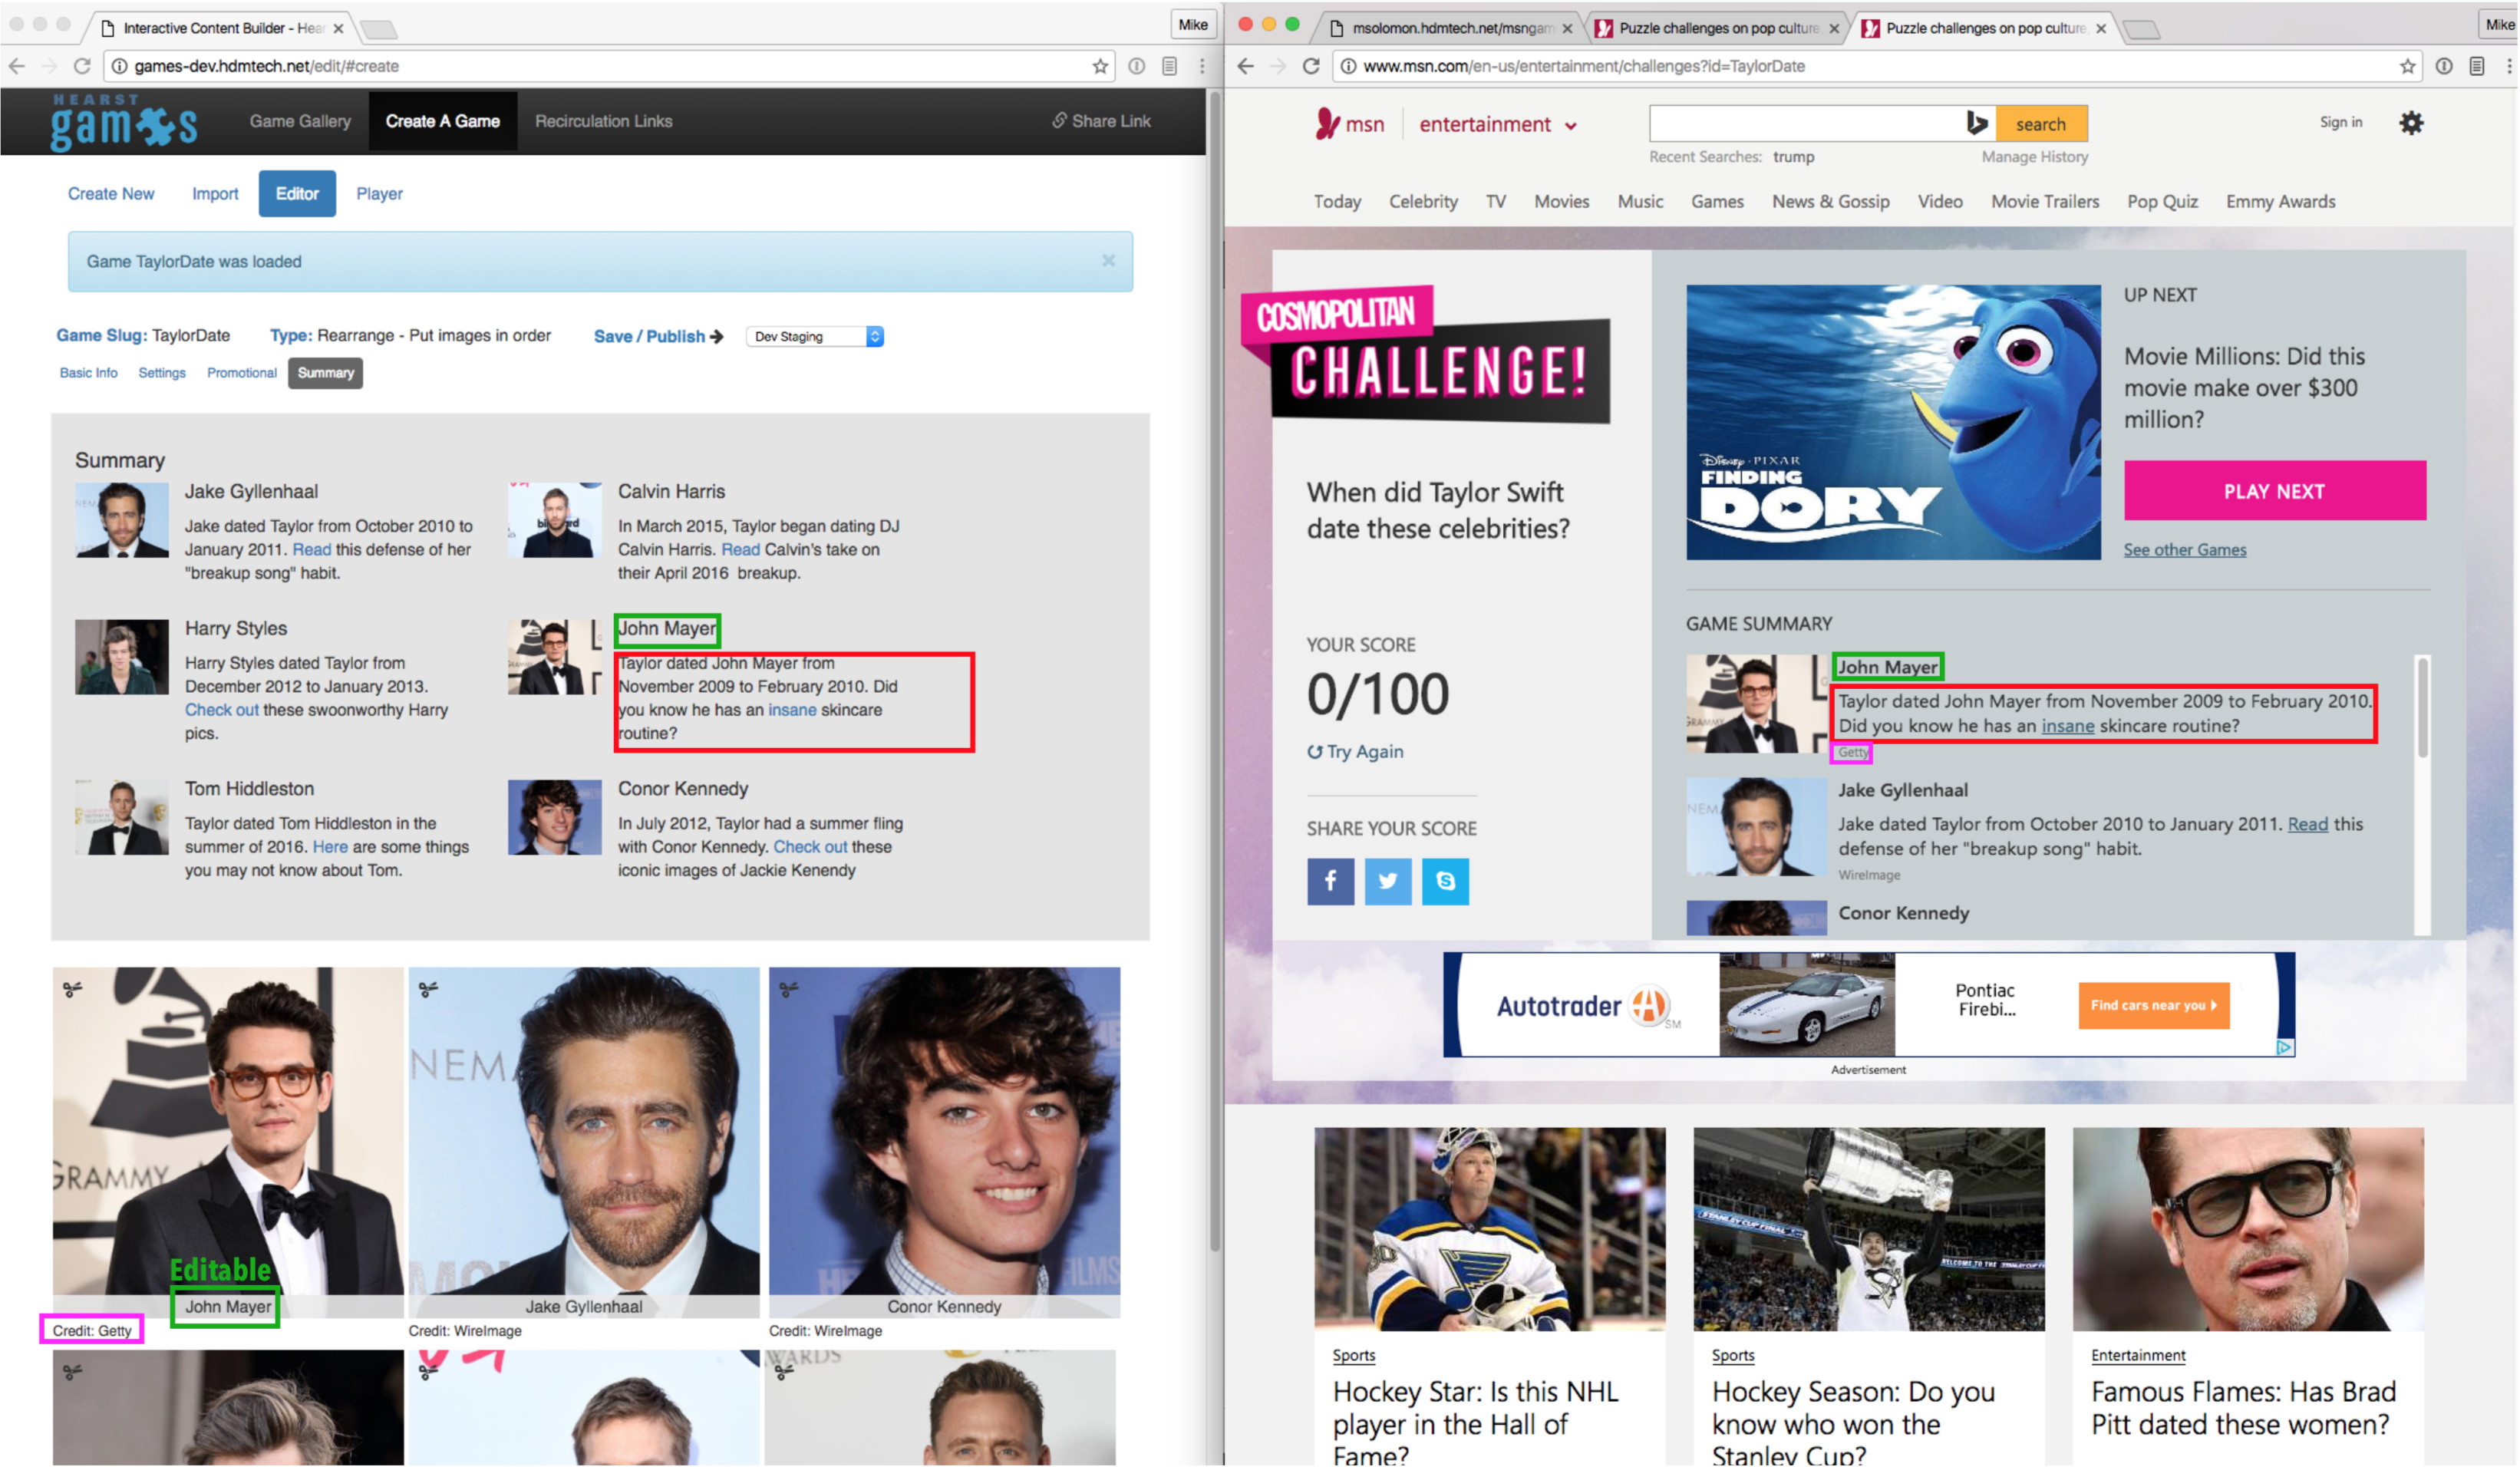Switch to Create New tab
The image size is (2520, 1467).
pyautogui.click(x=111, y=194)
